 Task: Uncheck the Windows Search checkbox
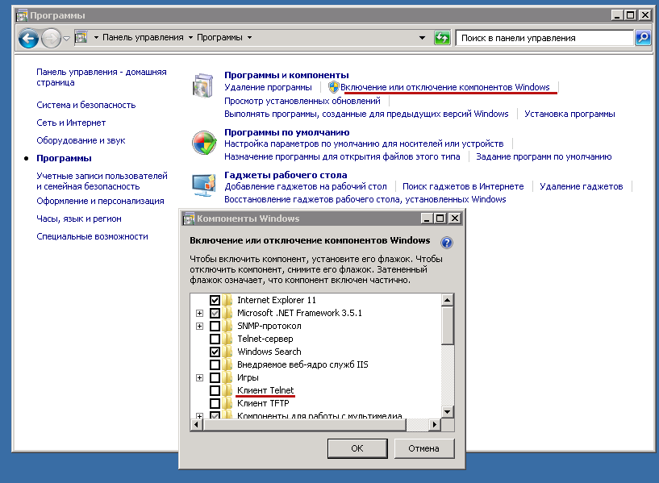tap(215, 352)
